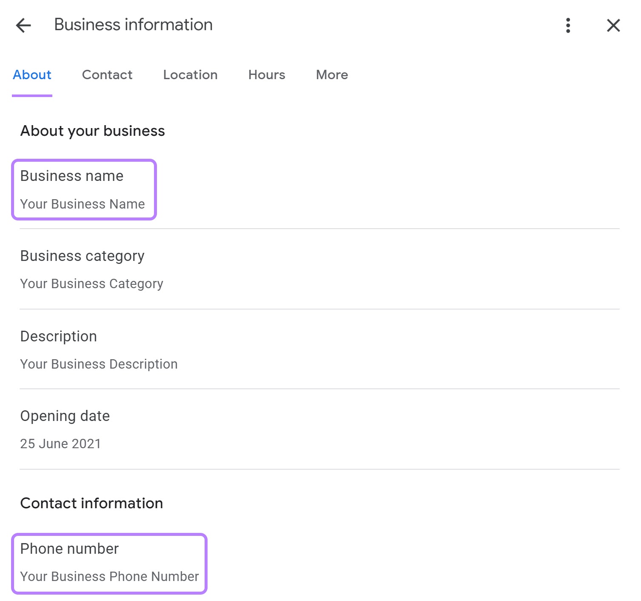This screenshot has height=601, width=641.
Task: Switch to the Contact tab
Action: (x=107, y=75)
